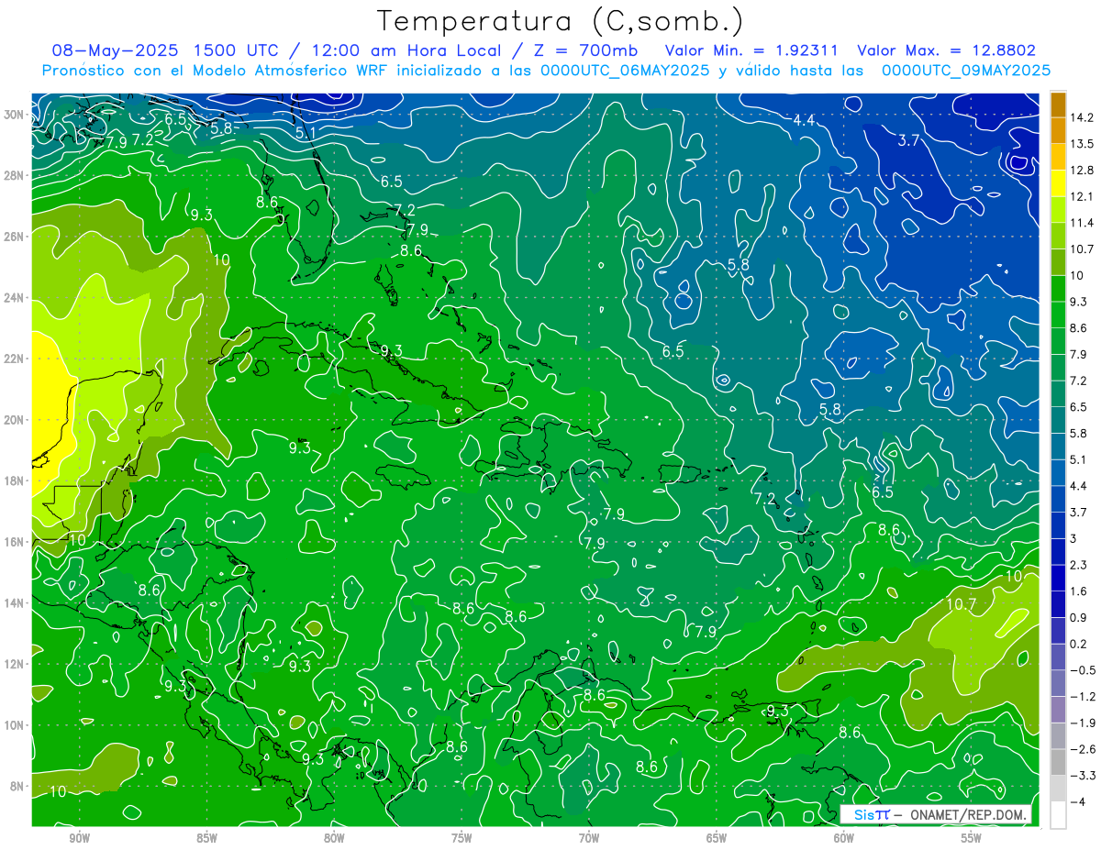Select the '08-May-2025' date in header

[117, 50]
